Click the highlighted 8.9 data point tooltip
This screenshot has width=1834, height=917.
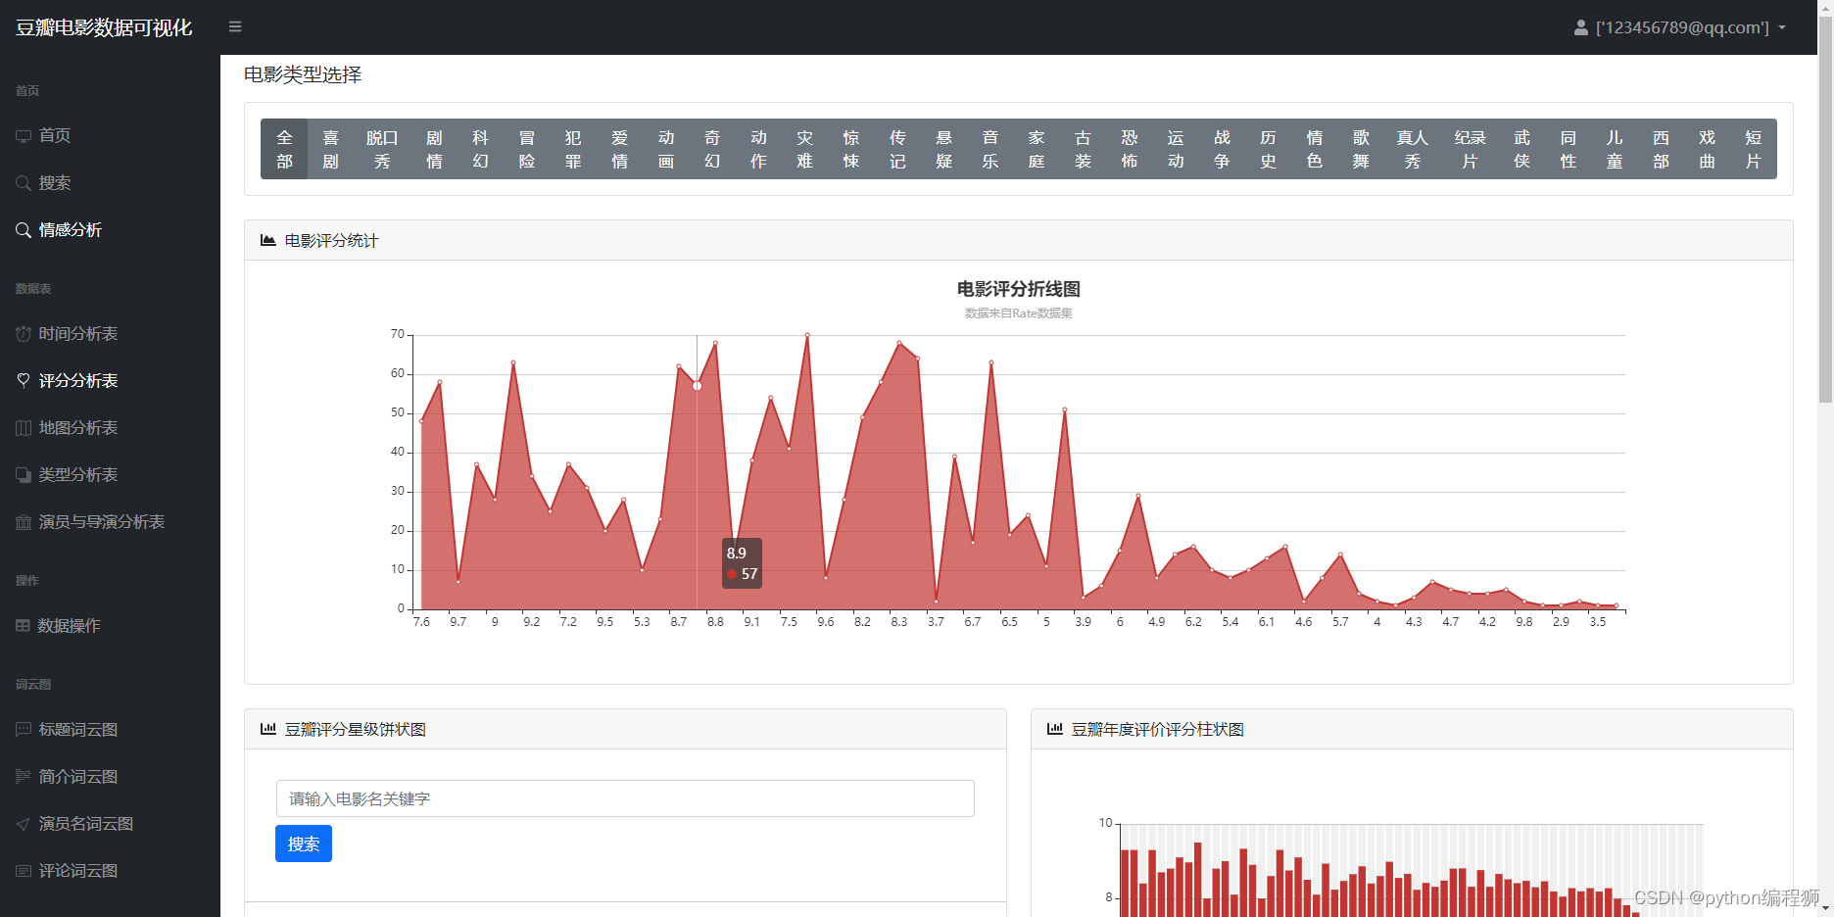click(742, 563)
